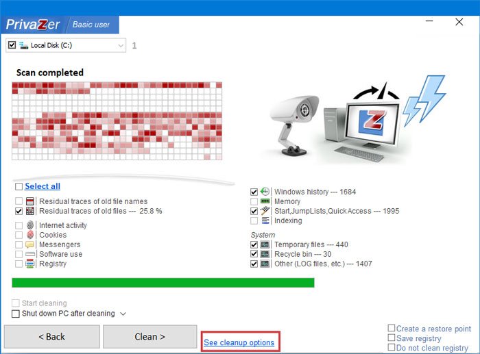This screenshot has height=354, width=480.
Task: Click the Internet activity fingerprint icon
Action: click(x=30, y=225)
